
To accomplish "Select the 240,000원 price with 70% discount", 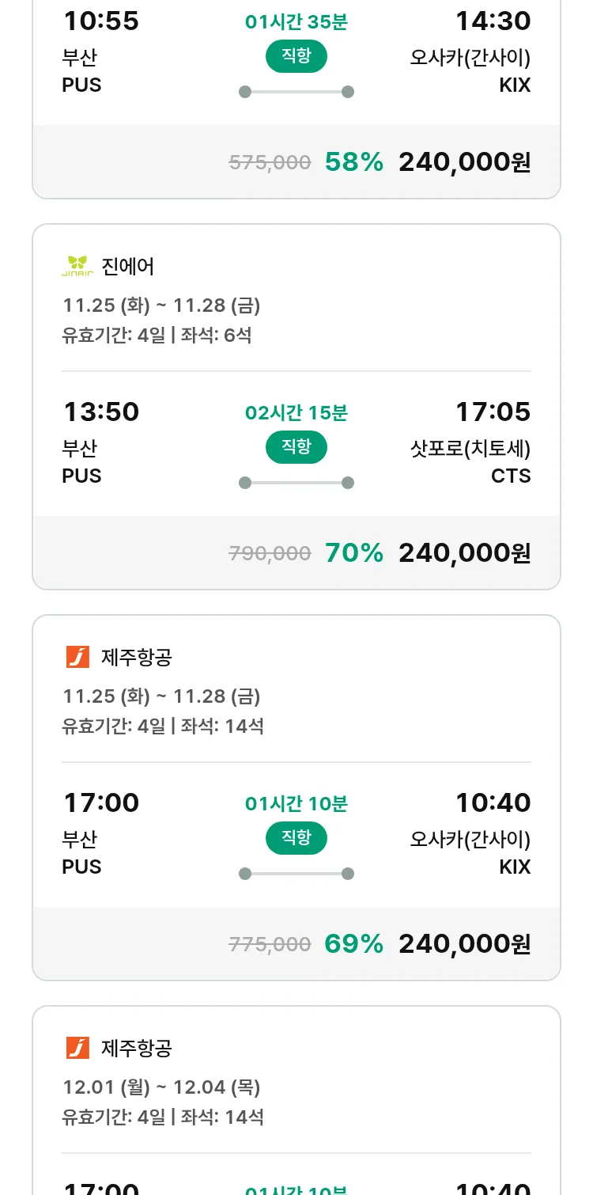I will (x=464, y=553).
